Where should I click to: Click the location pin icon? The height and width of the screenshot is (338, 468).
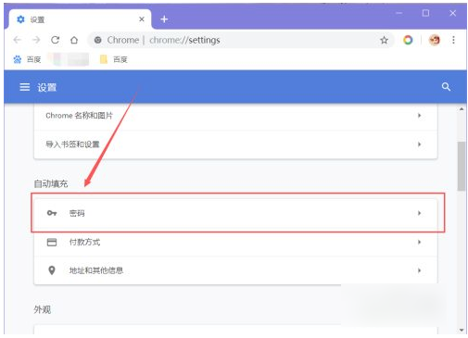click(x=52, y=270)
